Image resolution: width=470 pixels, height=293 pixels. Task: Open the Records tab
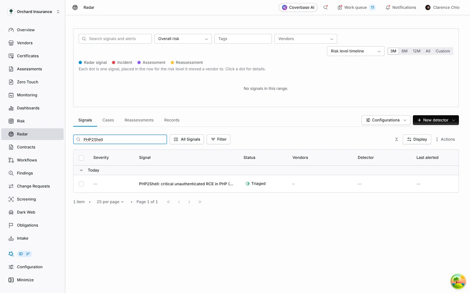coord(172,120)
